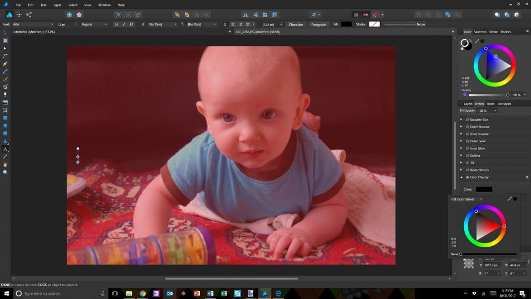The height and width of the screenshot is (299, 531).
Task: Click the Character button
Action: 296,24
